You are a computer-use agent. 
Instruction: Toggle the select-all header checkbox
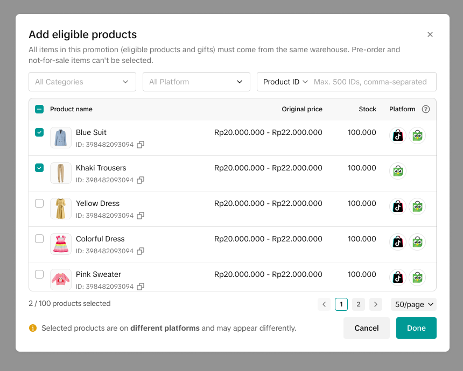(x=39, y=109)
